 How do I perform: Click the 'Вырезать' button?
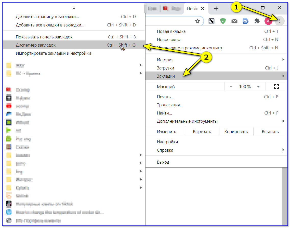[202, 132]
